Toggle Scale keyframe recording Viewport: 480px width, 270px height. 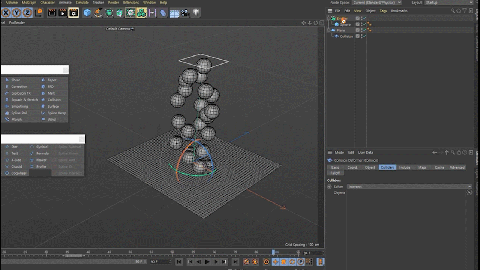coord(284,262)
